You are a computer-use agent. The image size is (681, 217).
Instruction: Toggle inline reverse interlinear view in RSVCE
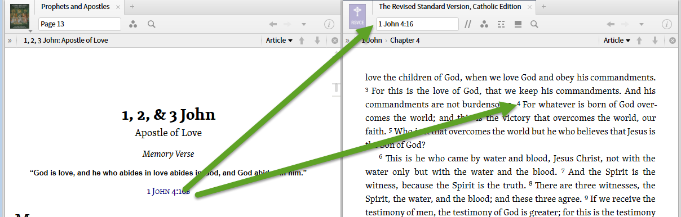(518, 24)
